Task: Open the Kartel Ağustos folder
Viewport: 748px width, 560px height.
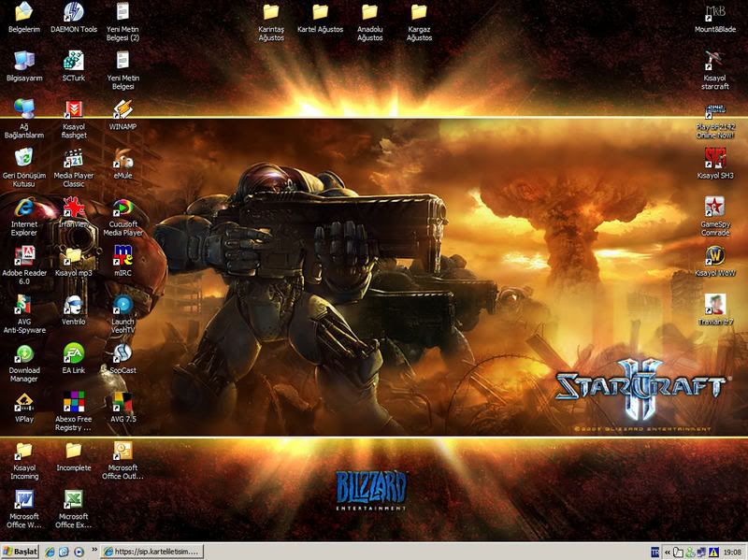Action: (320, 18)
